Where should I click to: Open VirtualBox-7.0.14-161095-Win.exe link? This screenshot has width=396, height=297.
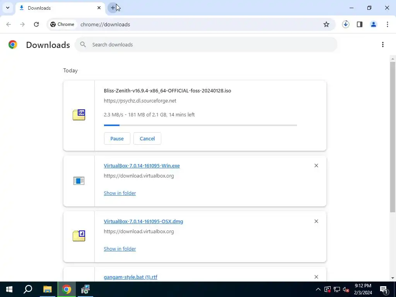point(142,166)
